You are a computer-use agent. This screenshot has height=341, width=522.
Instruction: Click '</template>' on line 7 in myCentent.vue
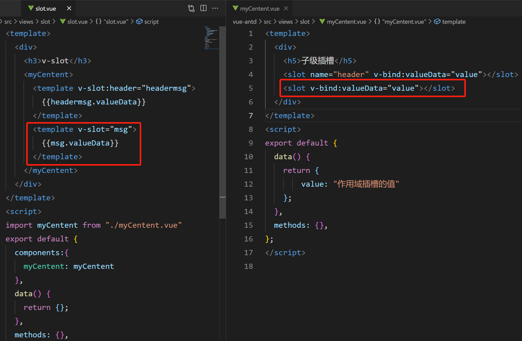(290, 116)
